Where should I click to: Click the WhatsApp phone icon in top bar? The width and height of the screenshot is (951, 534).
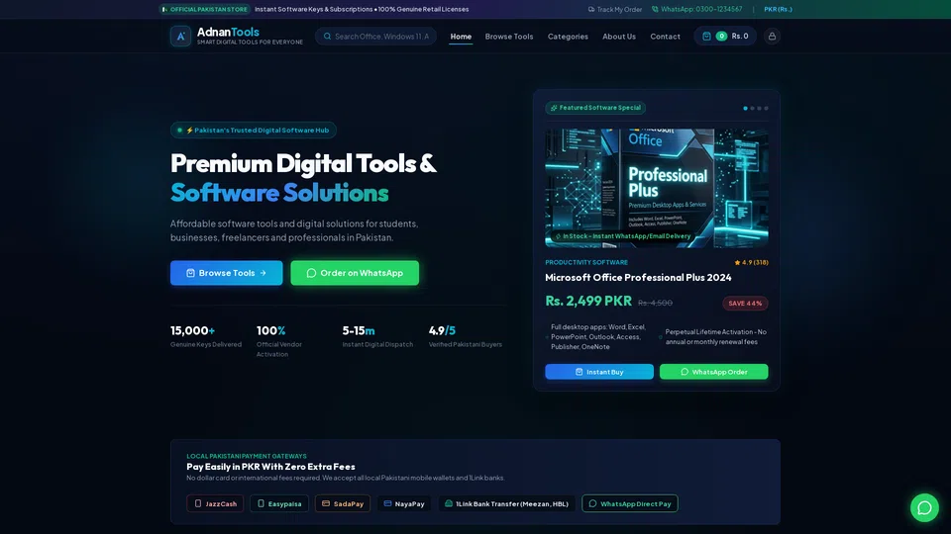[x=655, y=9]
